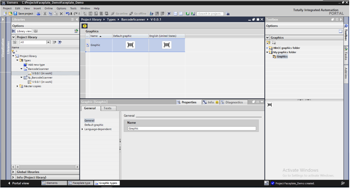Click the Libraries panel collapse arrow
Screen dimensions: 350x188
pyautogui.click(x=77, y=19)
